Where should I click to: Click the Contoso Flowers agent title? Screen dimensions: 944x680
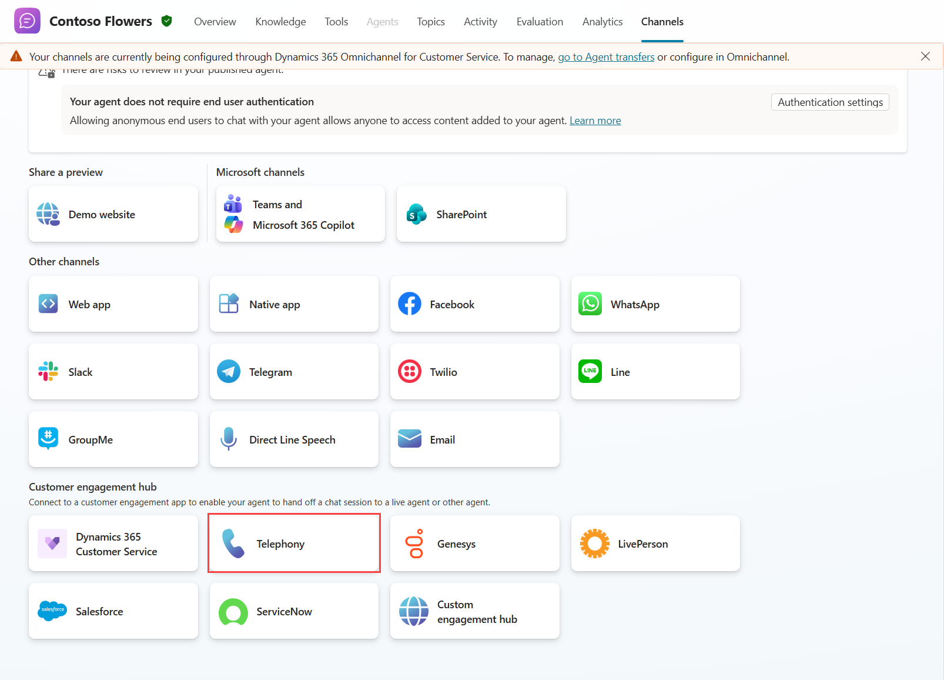(101, 21)
